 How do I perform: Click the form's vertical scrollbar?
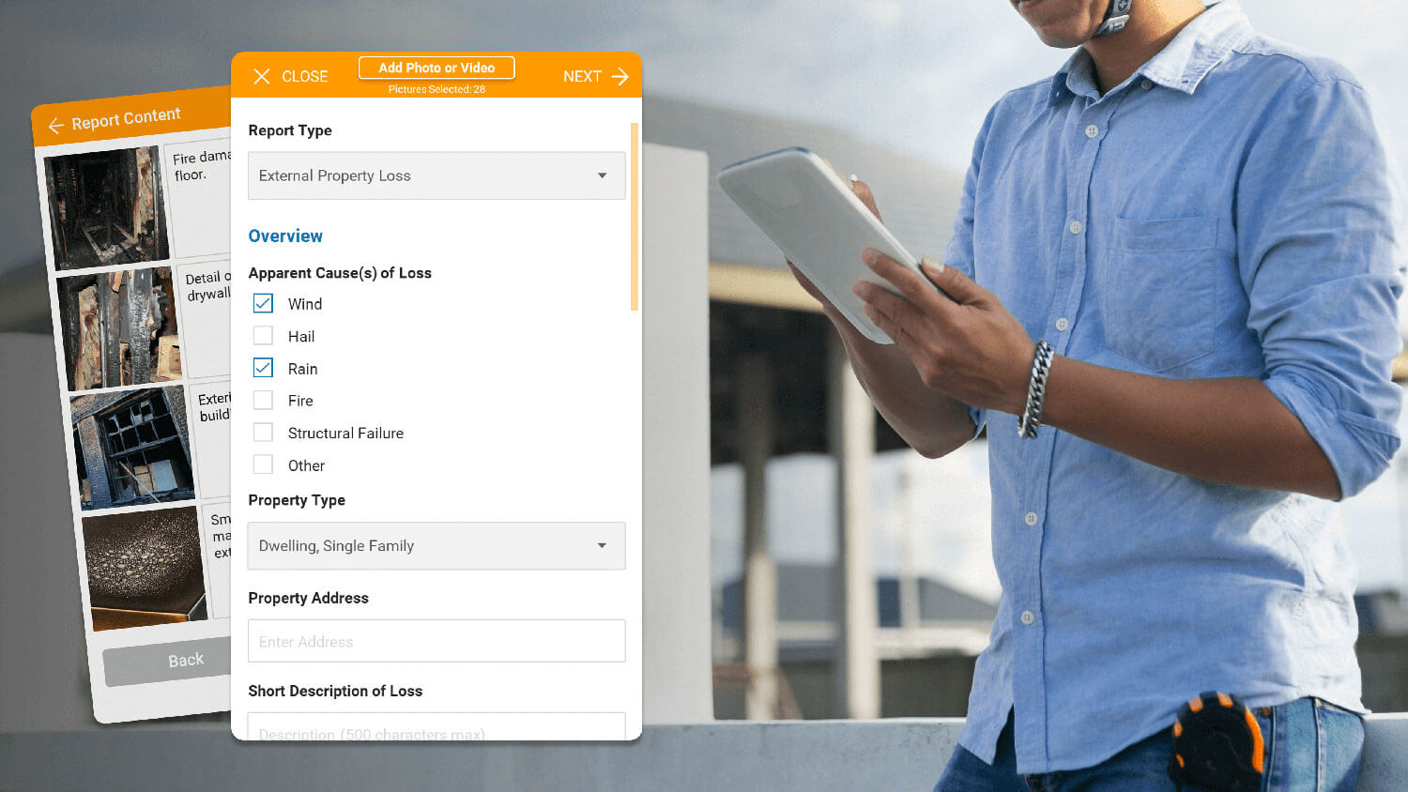(x=635, y=217)
